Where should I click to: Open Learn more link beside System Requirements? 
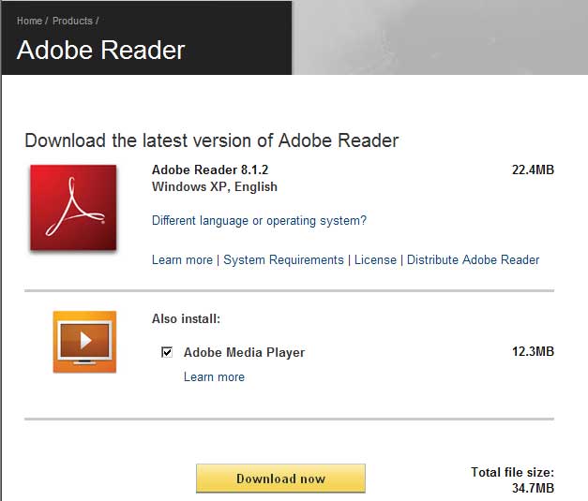182,259
